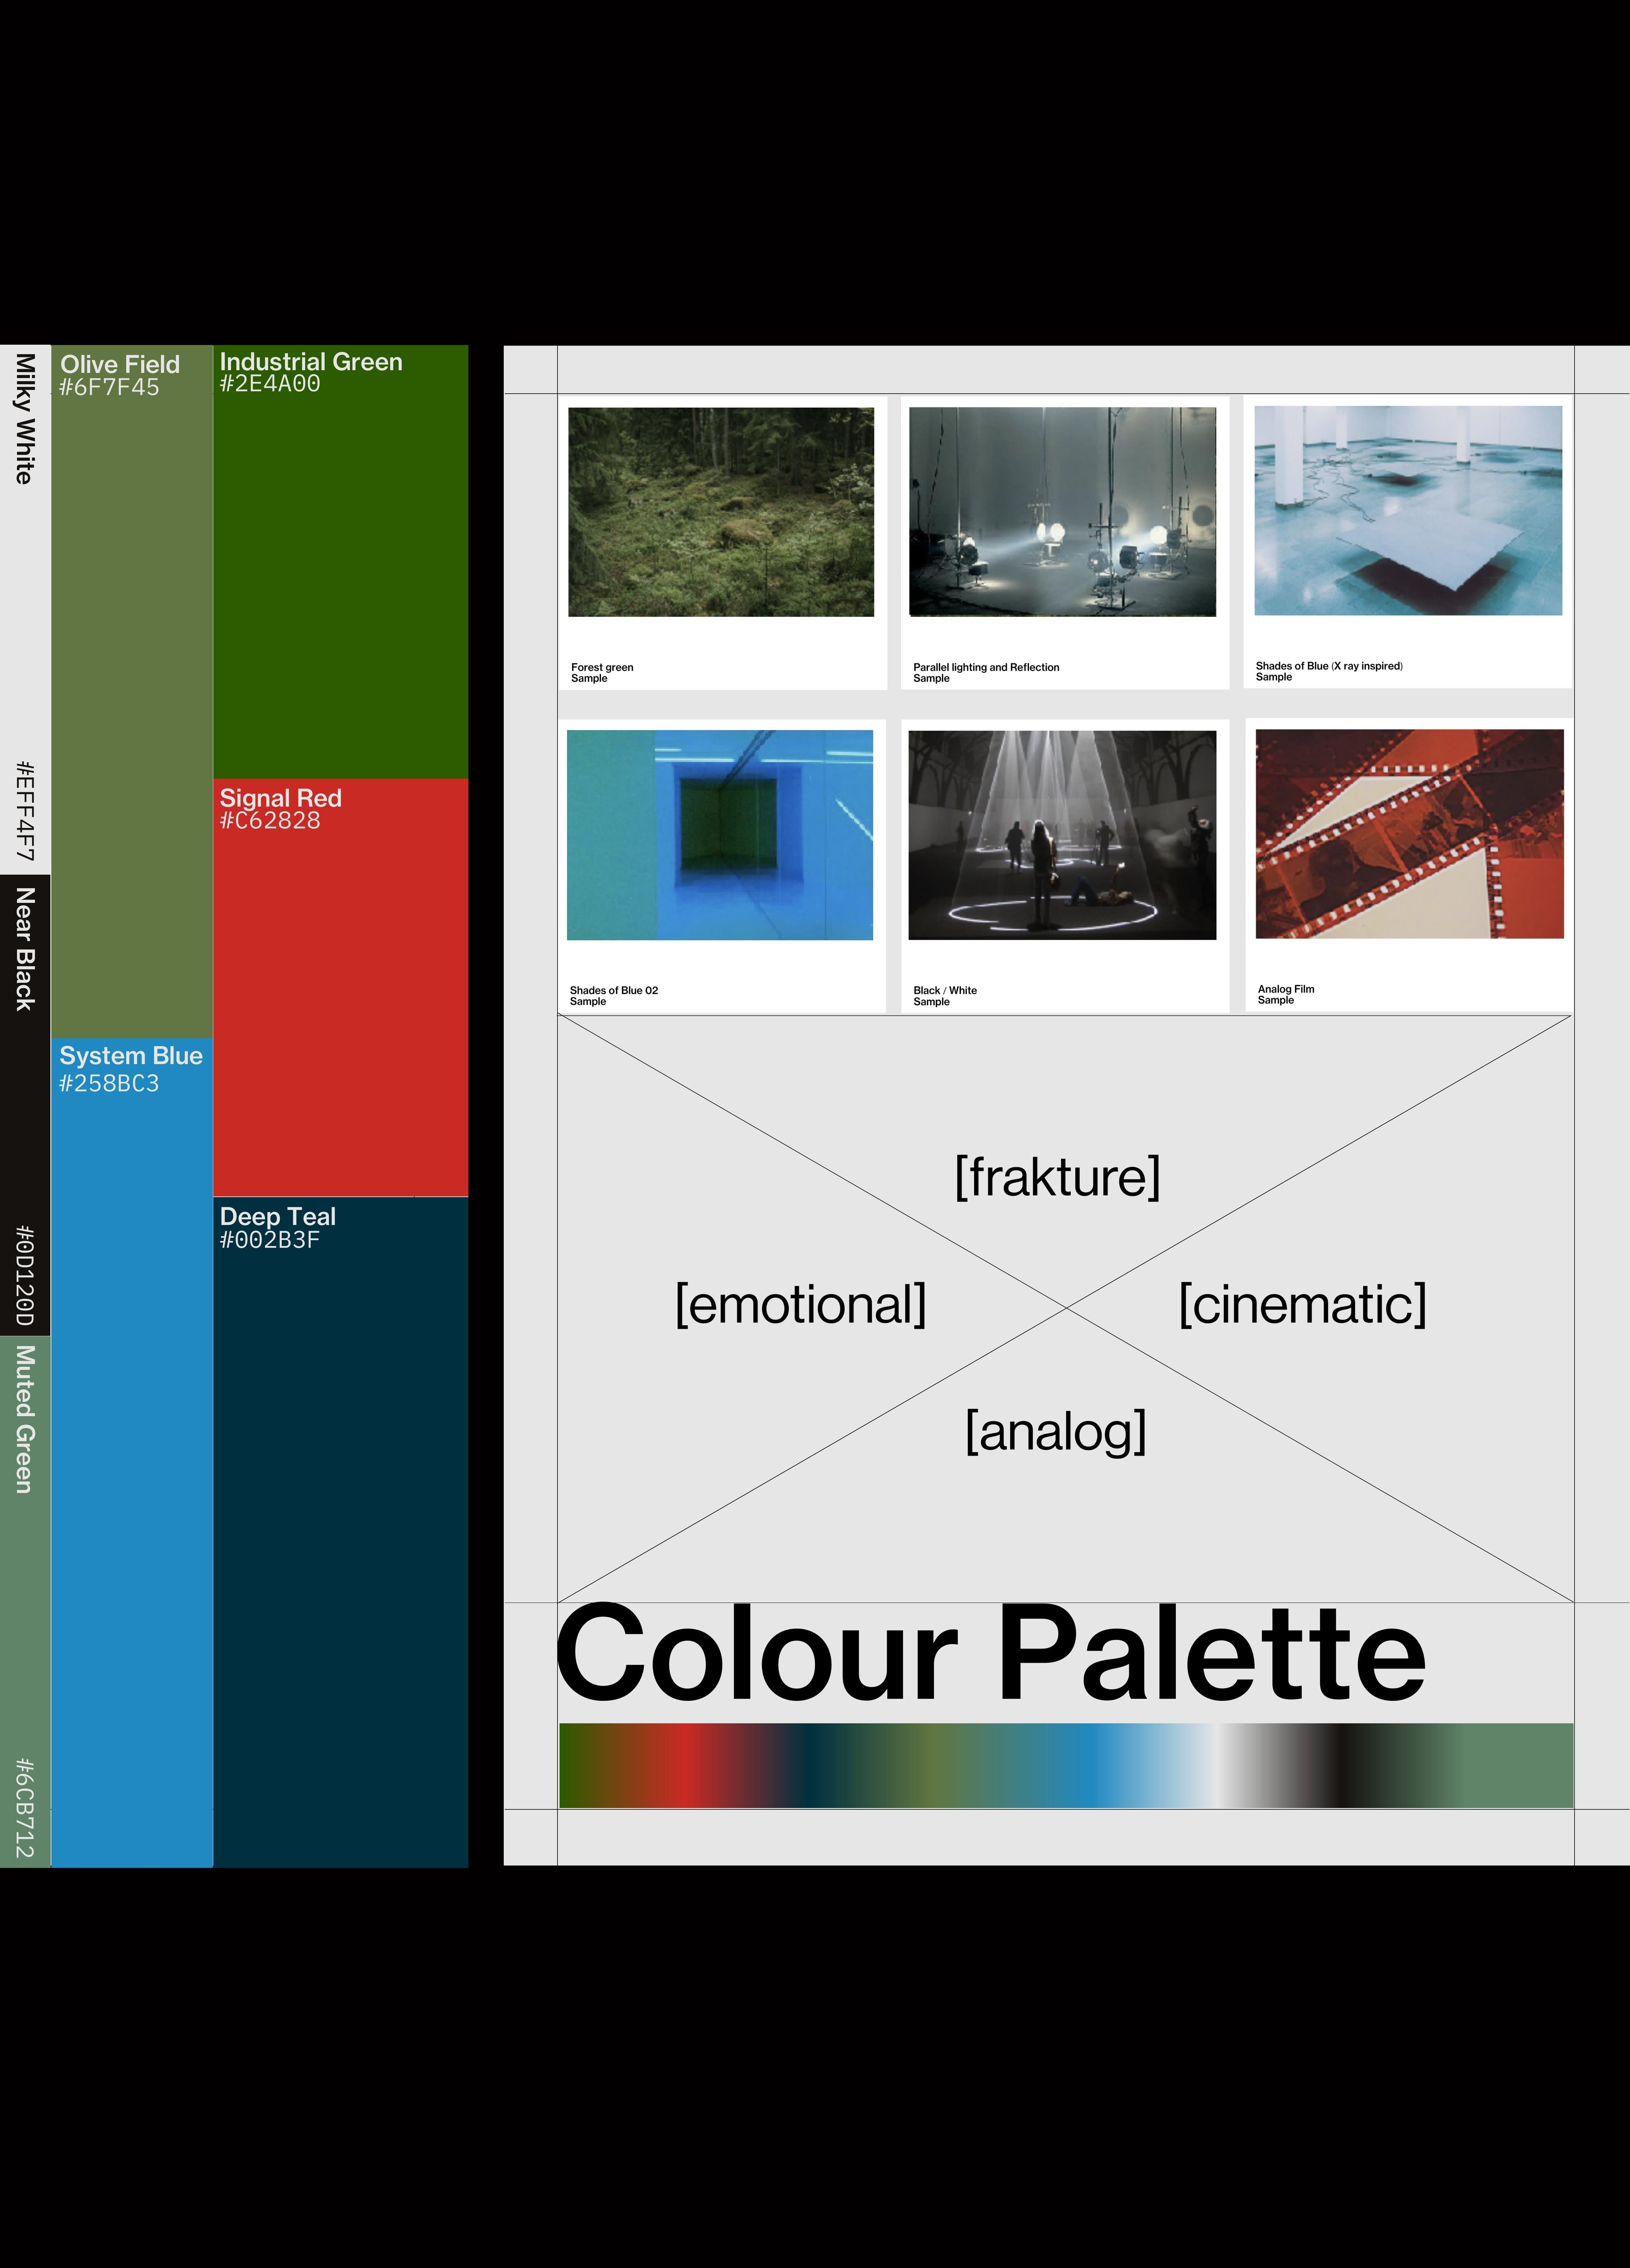Click the 'Deep Teal' colour name

(x=278, y=1217)
